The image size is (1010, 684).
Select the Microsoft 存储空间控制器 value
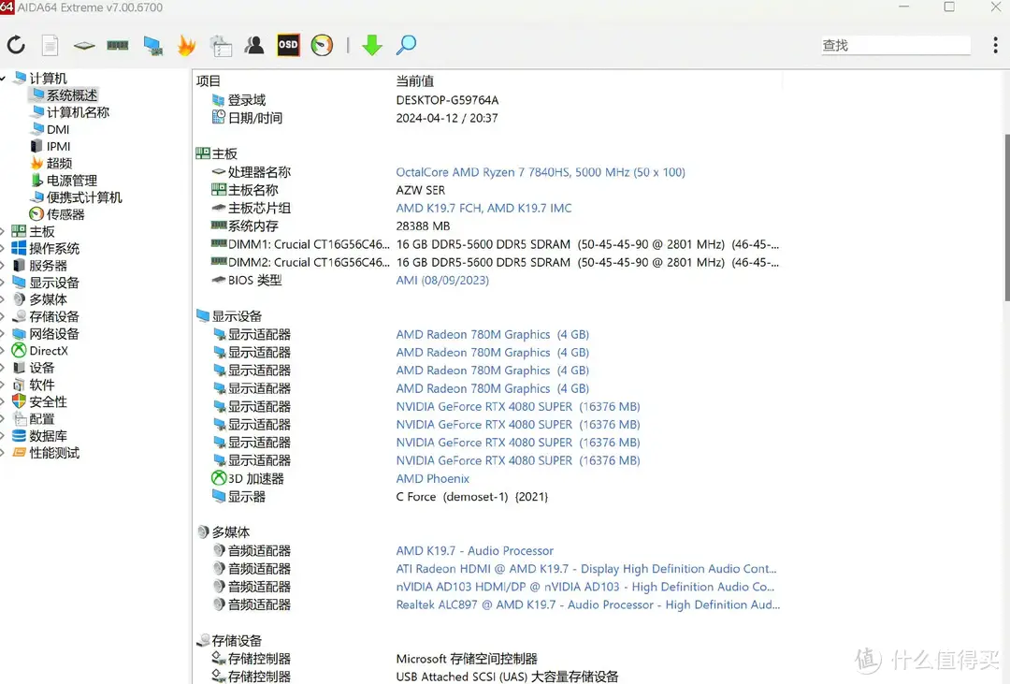[467, 659]
